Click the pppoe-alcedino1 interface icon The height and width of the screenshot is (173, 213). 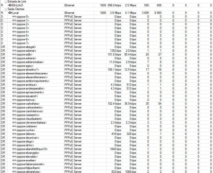[x=14, y=70]
